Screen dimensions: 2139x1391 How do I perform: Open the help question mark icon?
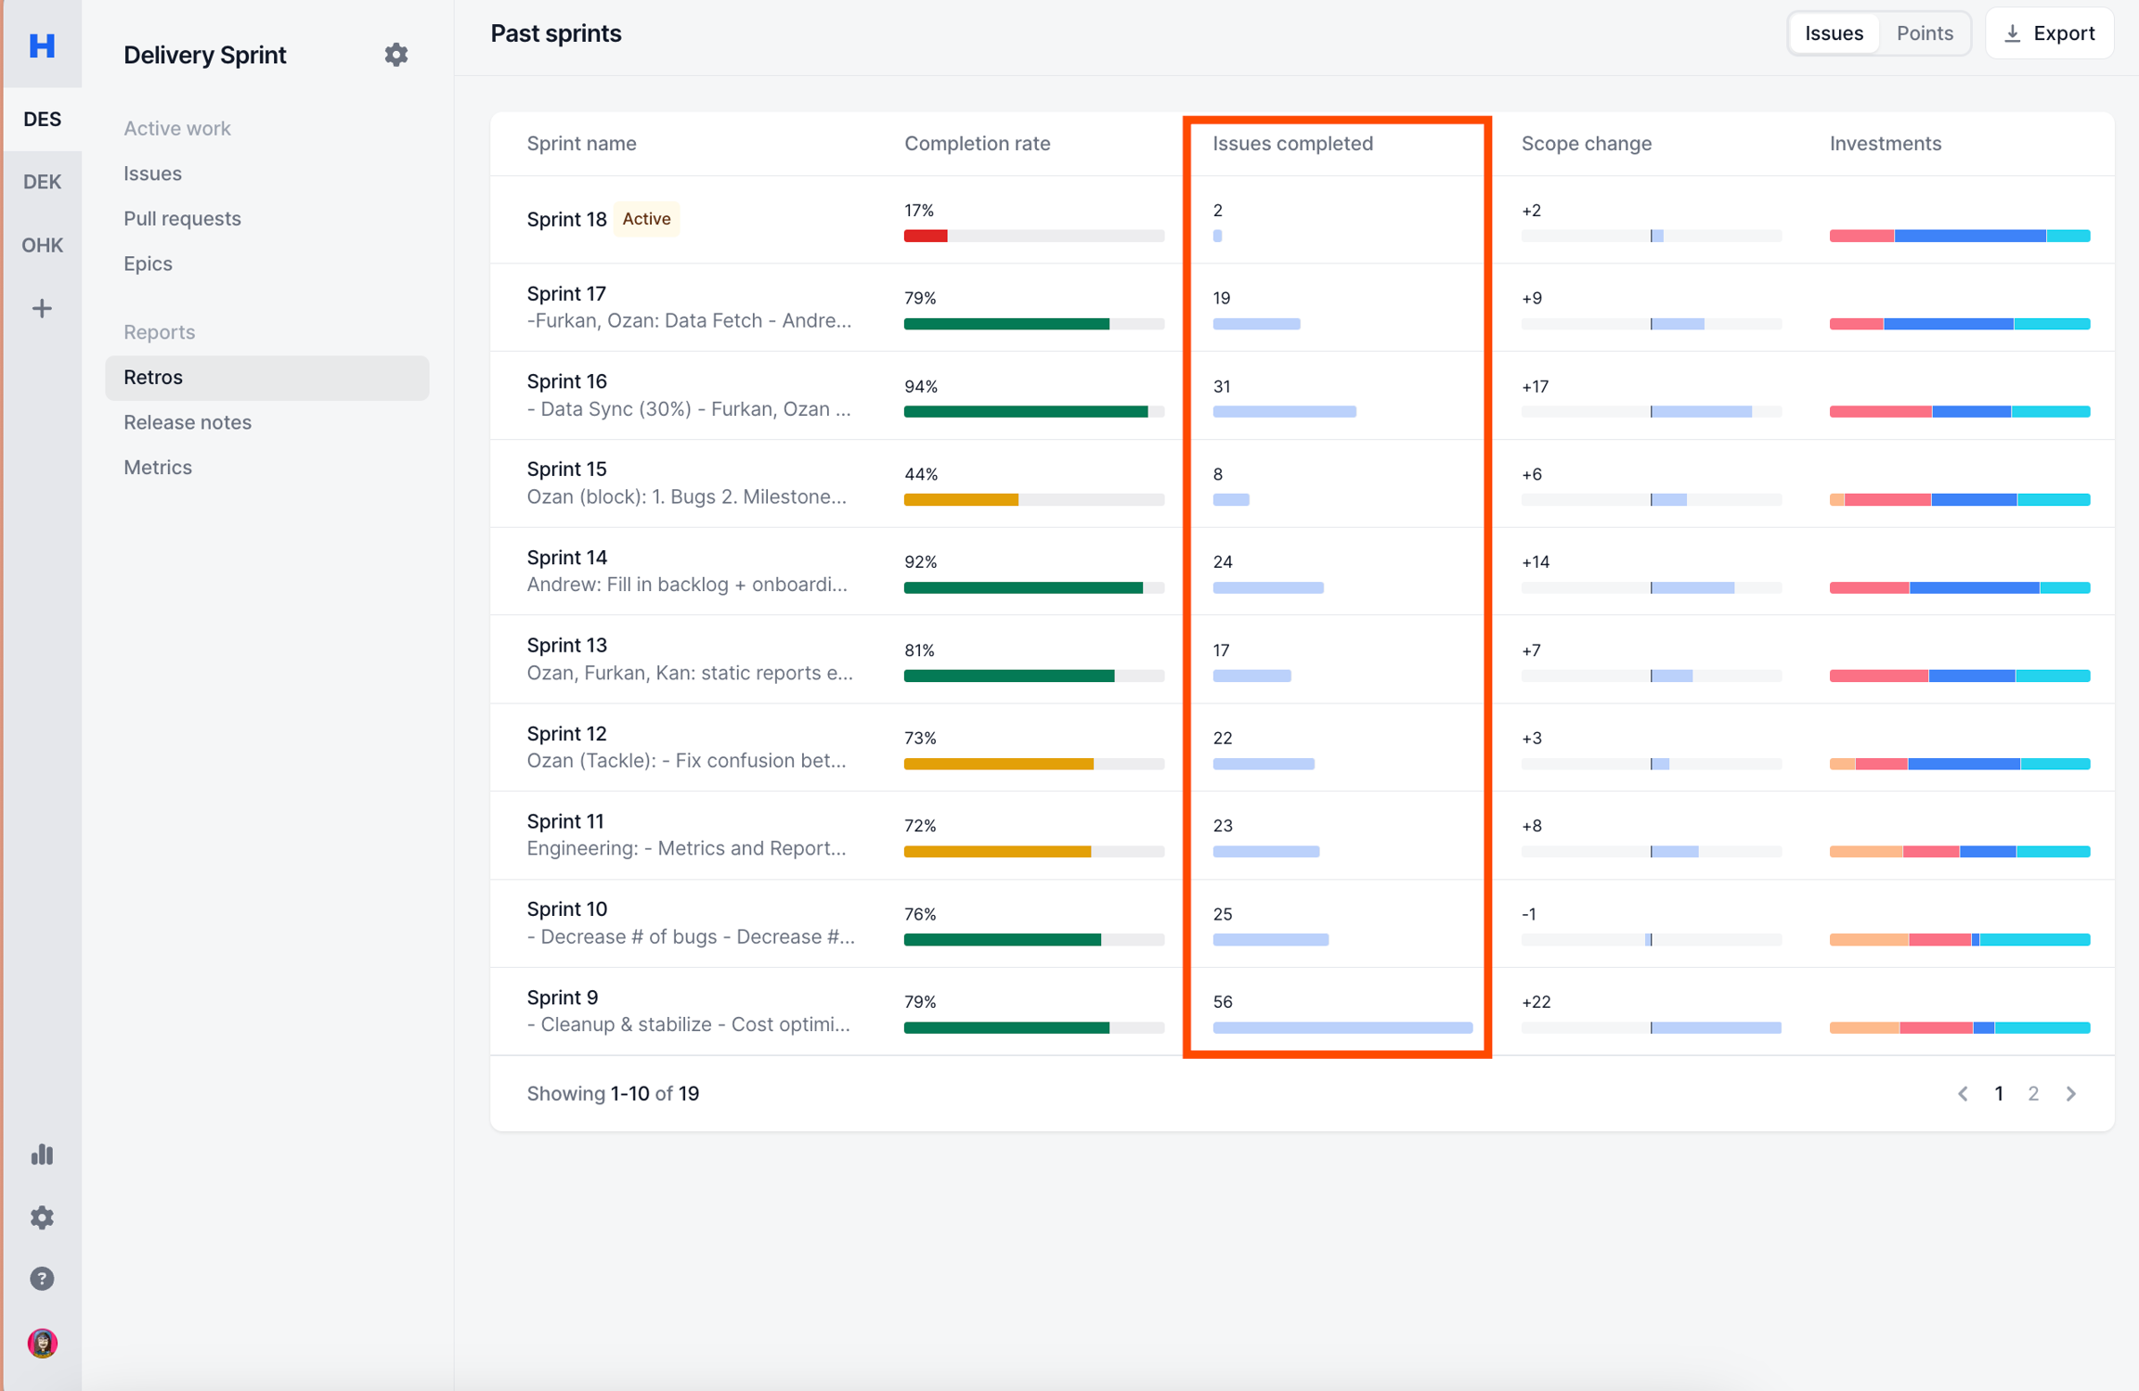coord(42,1279)
